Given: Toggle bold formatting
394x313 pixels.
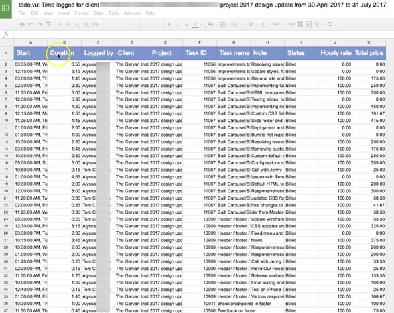Looking at the screenshot, I should pyautogui.click(x=169, y=25).
